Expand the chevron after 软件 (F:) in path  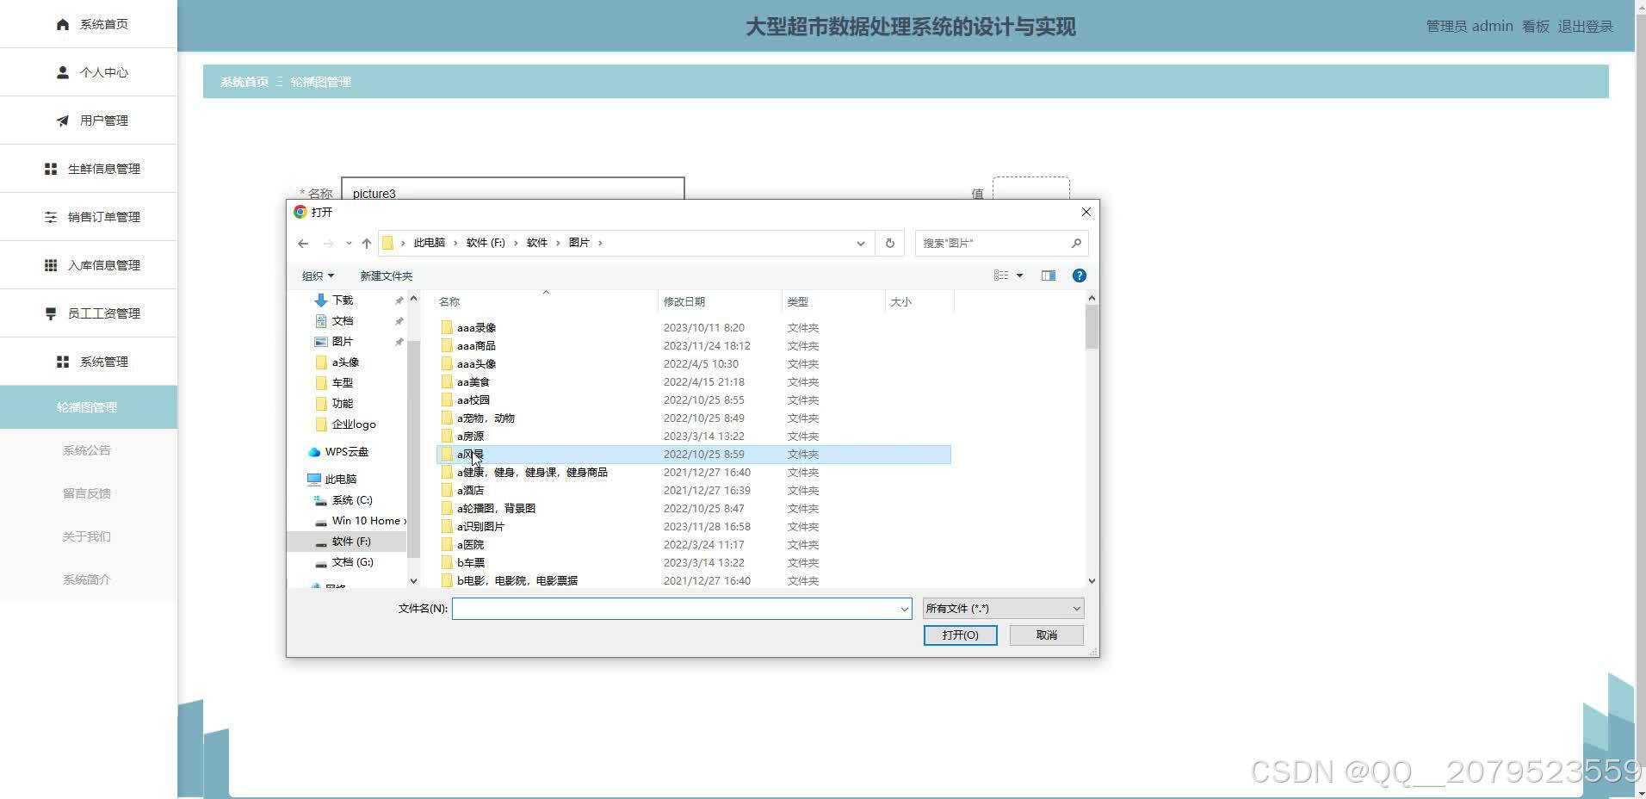coord(517,244)
